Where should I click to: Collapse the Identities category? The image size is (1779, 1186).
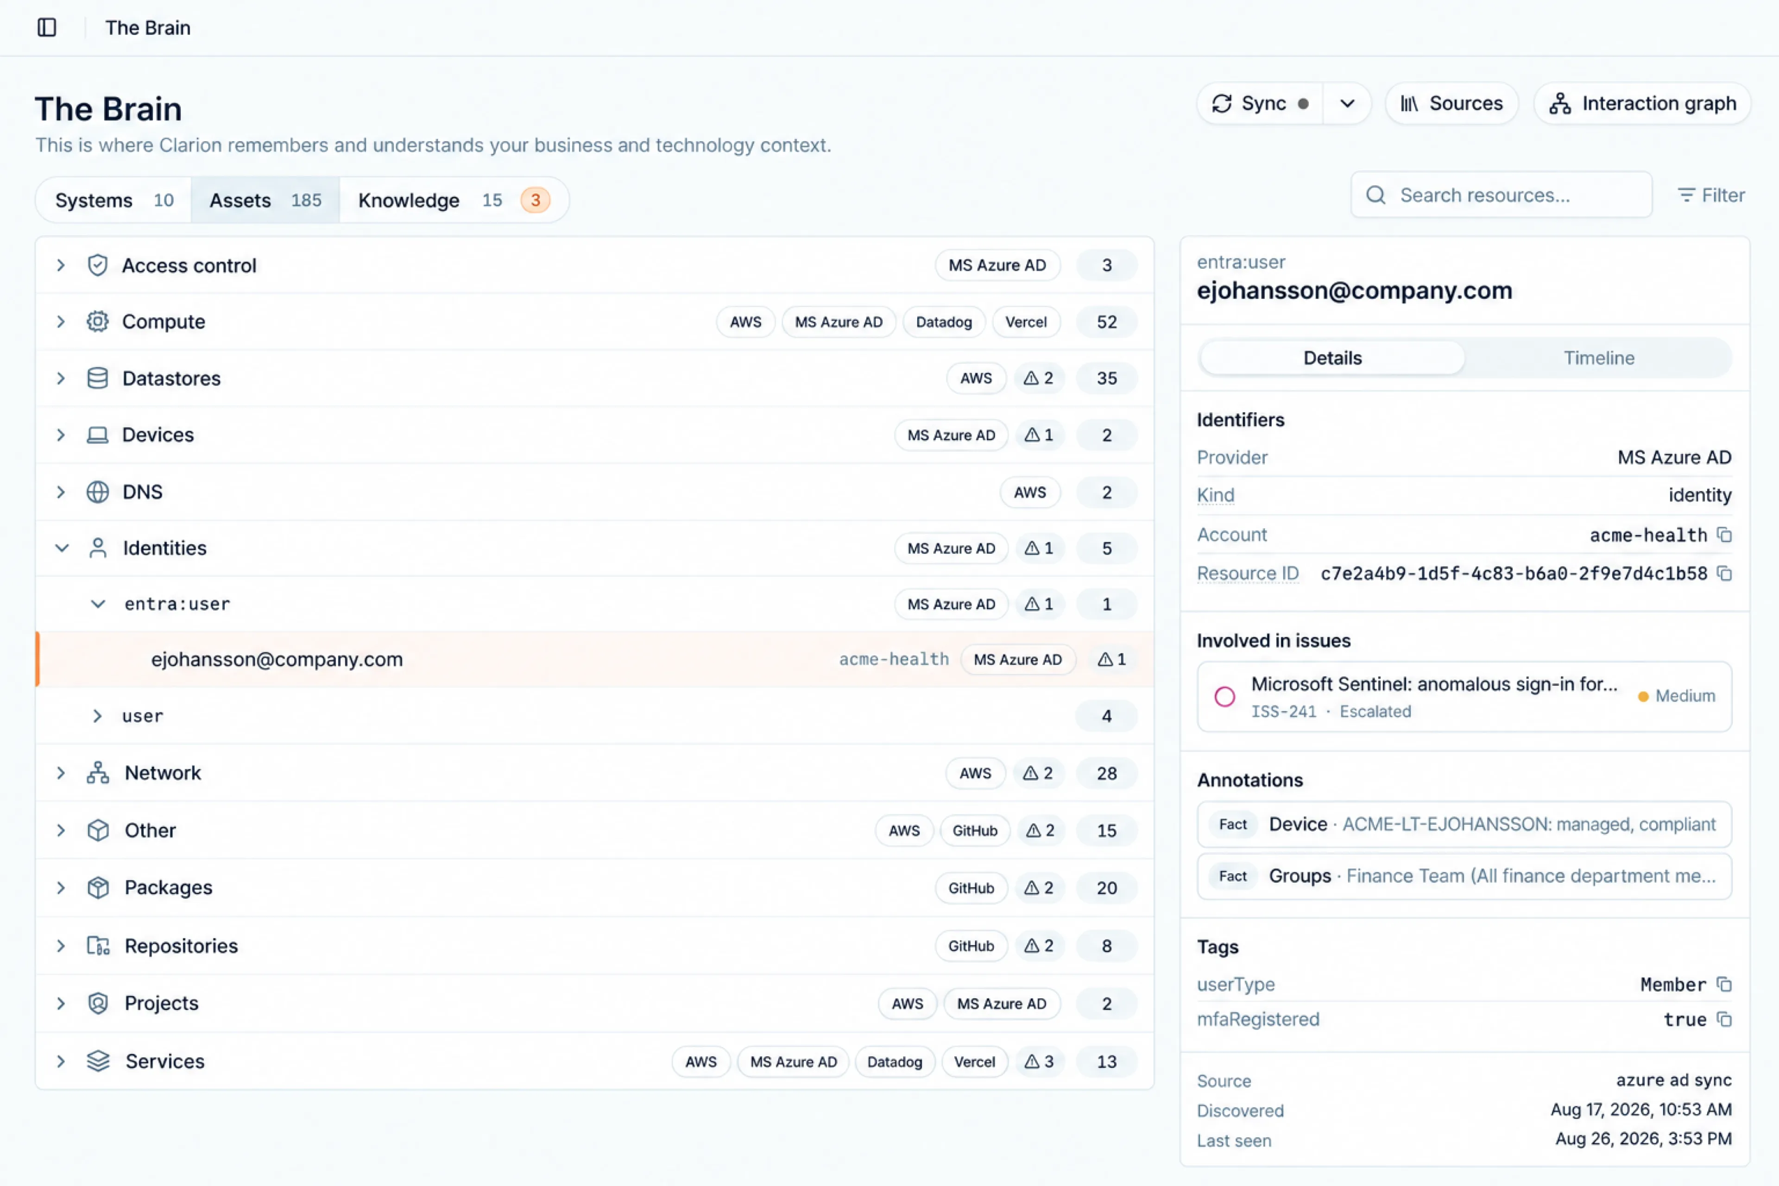tap(61, 548)
